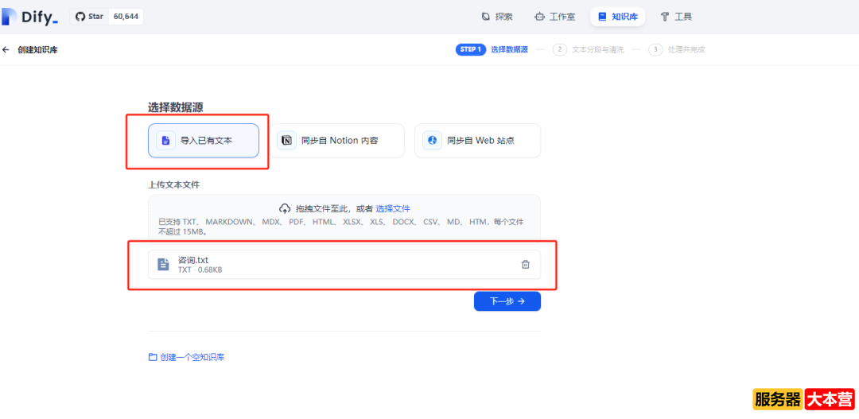This screenshot has height=419, width=859.
Task: Delete the 咨询.txt file with trash icon
Action: click(x=525, y=265)
